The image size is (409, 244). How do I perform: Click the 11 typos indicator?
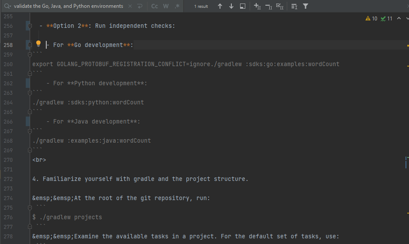386,18
